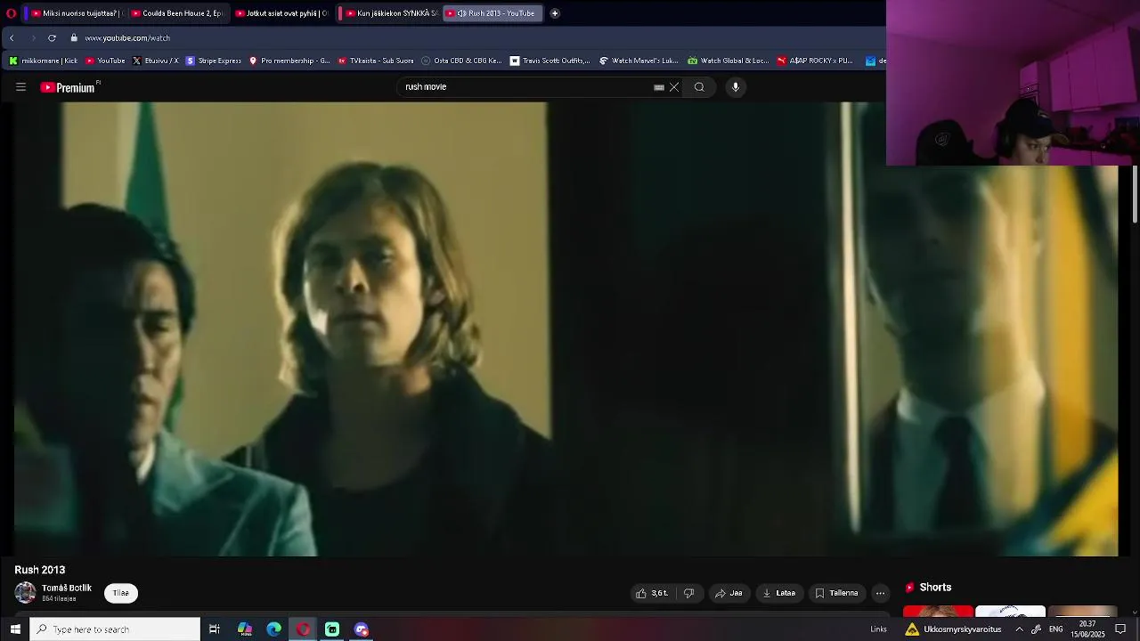This screenshot has width=1140, height=641.
Task: Click the Rush 2013 video player
Action: (x=566, y=329)
